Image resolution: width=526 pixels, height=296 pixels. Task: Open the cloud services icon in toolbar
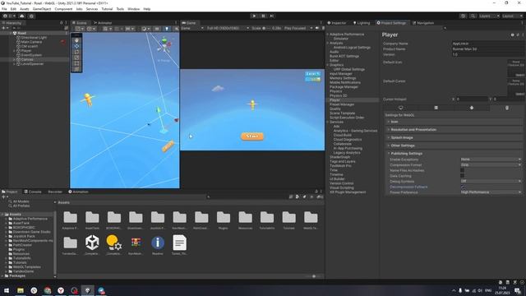[22, 16]
